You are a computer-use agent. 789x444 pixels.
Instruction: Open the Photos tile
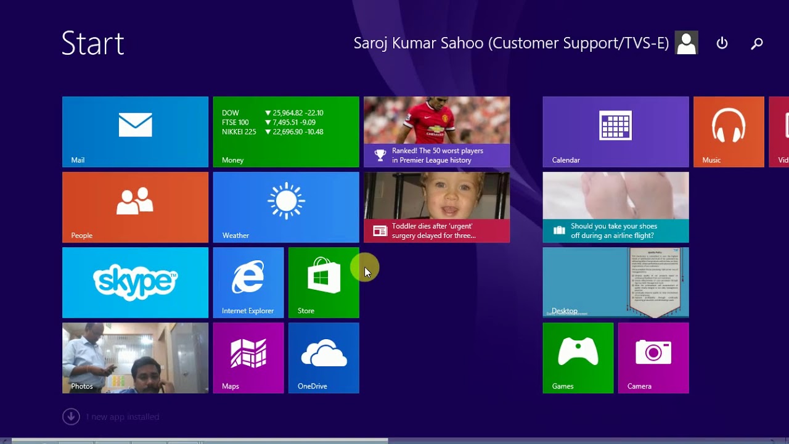coord(135,358)
